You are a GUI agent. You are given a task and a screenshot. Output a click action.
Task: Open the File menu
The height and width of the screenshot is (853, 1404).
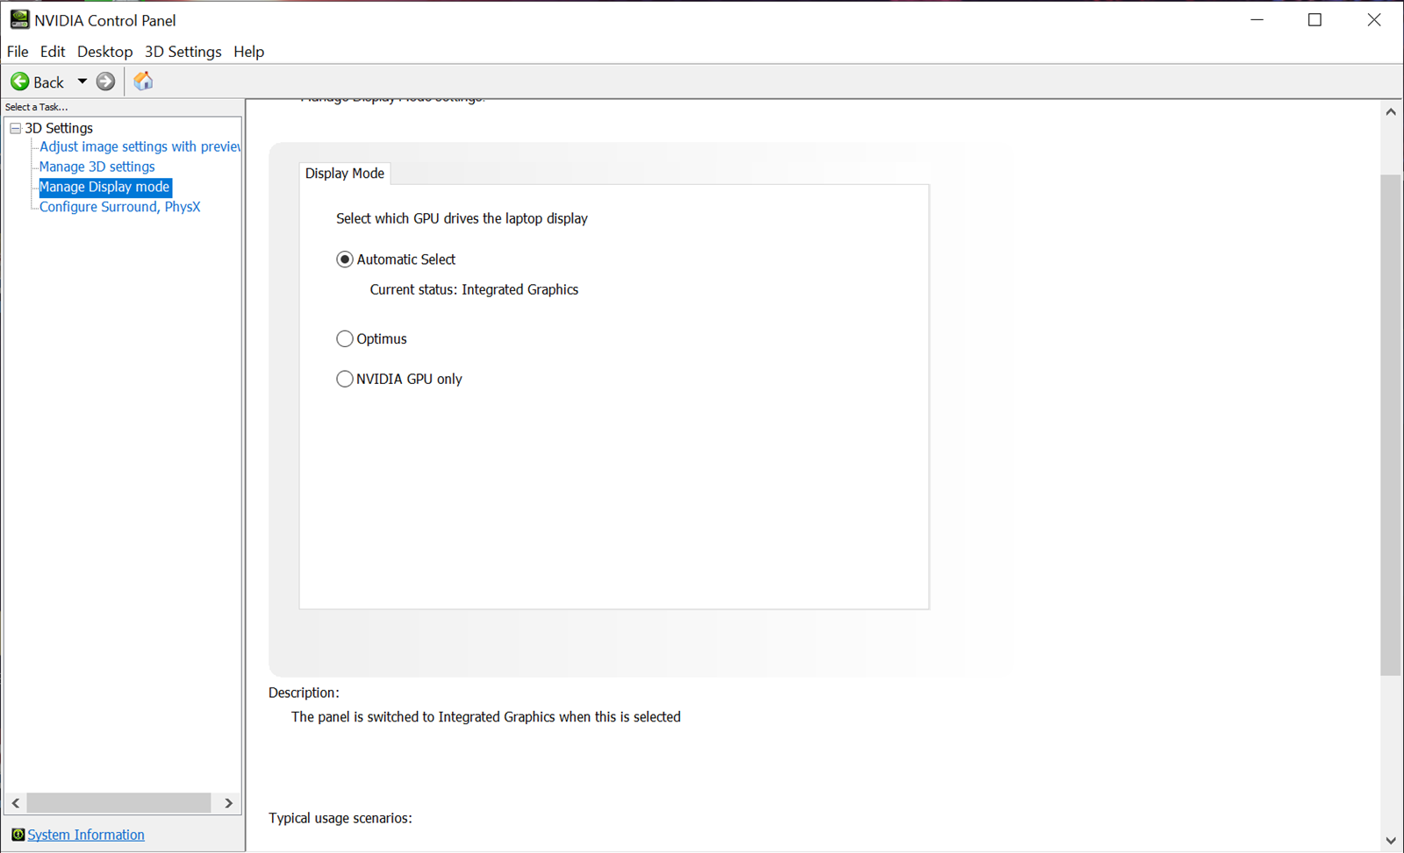pyautogui.click(x=18, y=52)
